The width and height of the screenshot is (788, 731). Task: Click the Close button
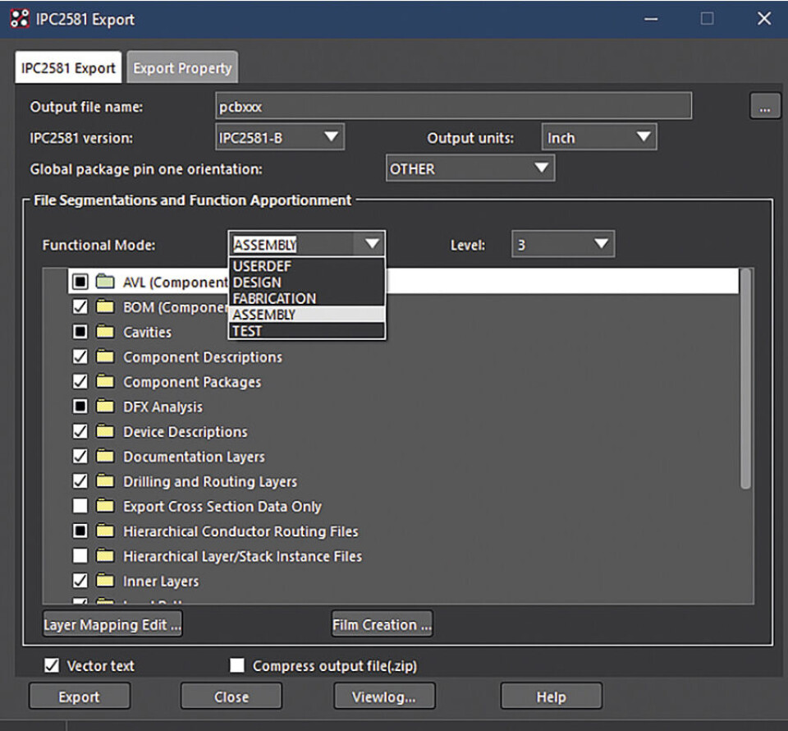pyautogui.click(x=231, y=697)
